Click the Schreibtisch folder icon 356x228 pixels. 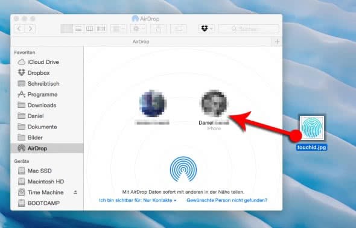pyautogui.click(x=21, y=83)
